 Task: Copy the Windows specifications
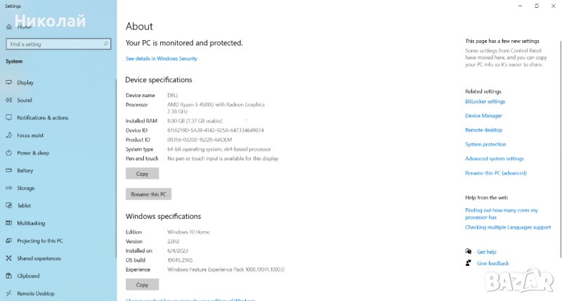click(x=142, y=285)
